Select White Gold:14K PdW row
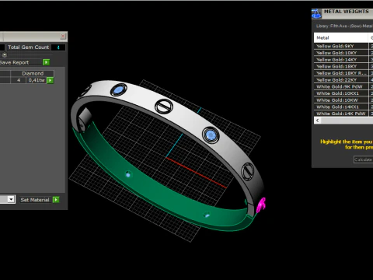Viewport: 373px width, 280px height. [x=340, y=114]
